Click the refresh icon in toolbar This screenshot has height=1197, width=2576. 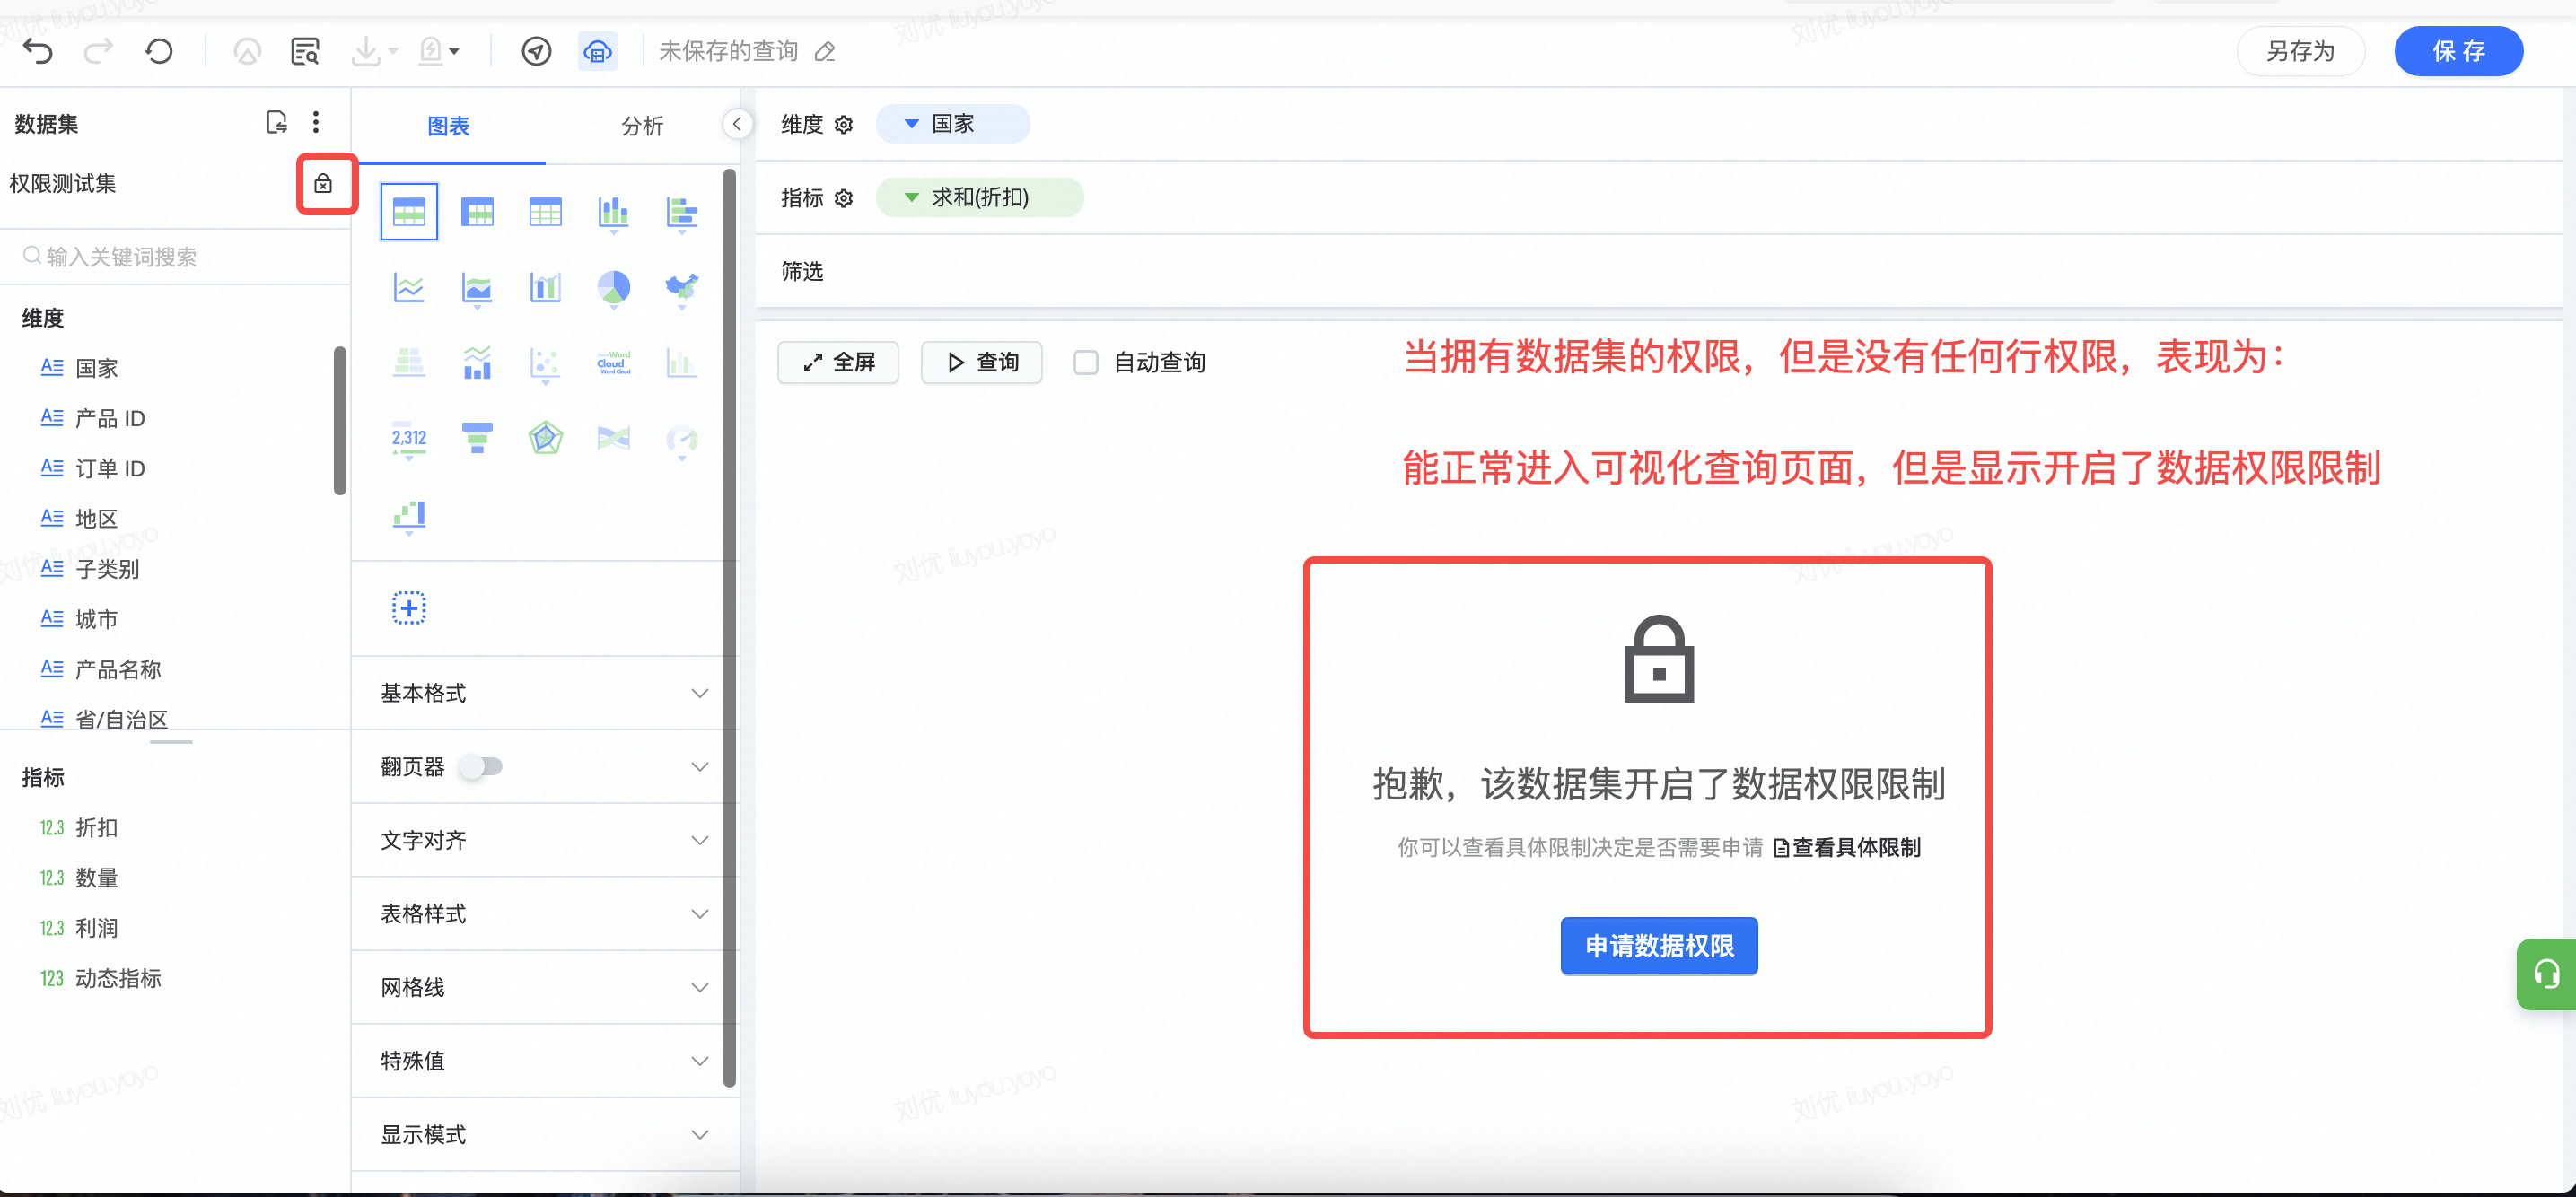pos(159,51)
